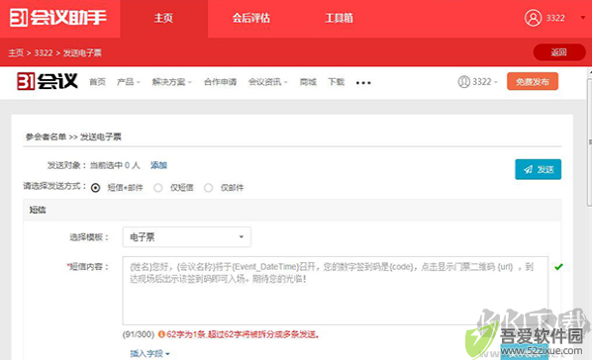
Task: Expand the 解决方案 nav dropdown
Action: (172, 82)
